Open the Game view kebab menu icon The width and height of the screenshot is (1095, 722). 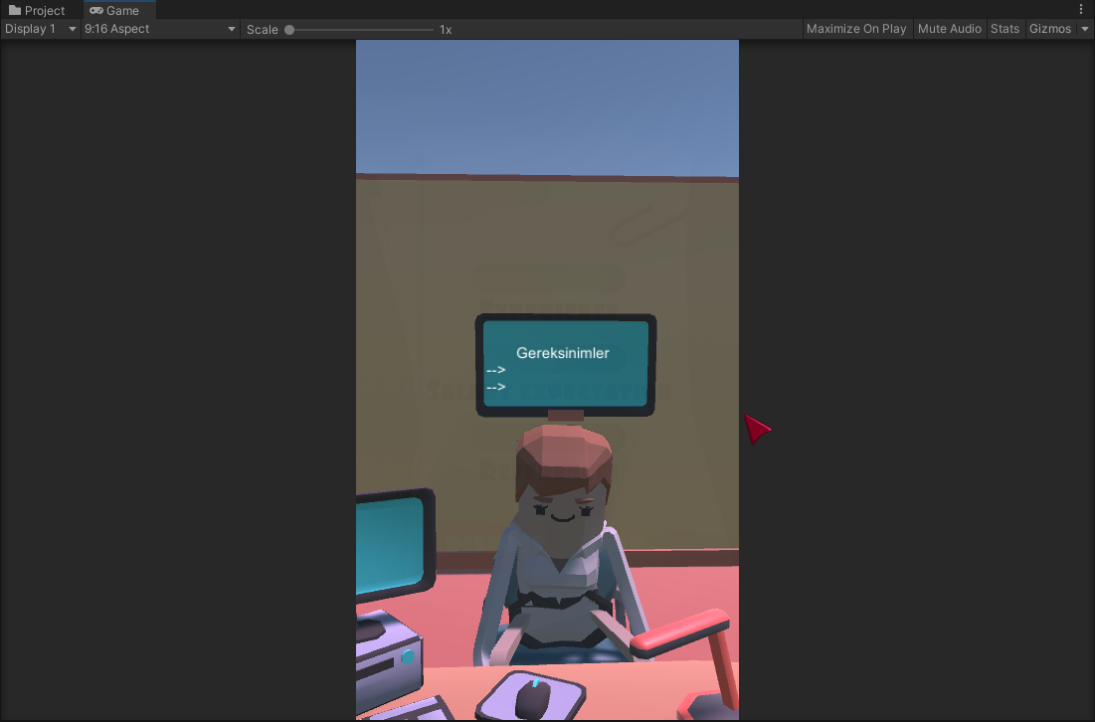[1082, 9]
